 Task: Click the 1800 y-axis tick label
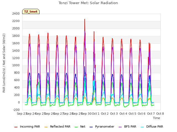coord(16,36)
